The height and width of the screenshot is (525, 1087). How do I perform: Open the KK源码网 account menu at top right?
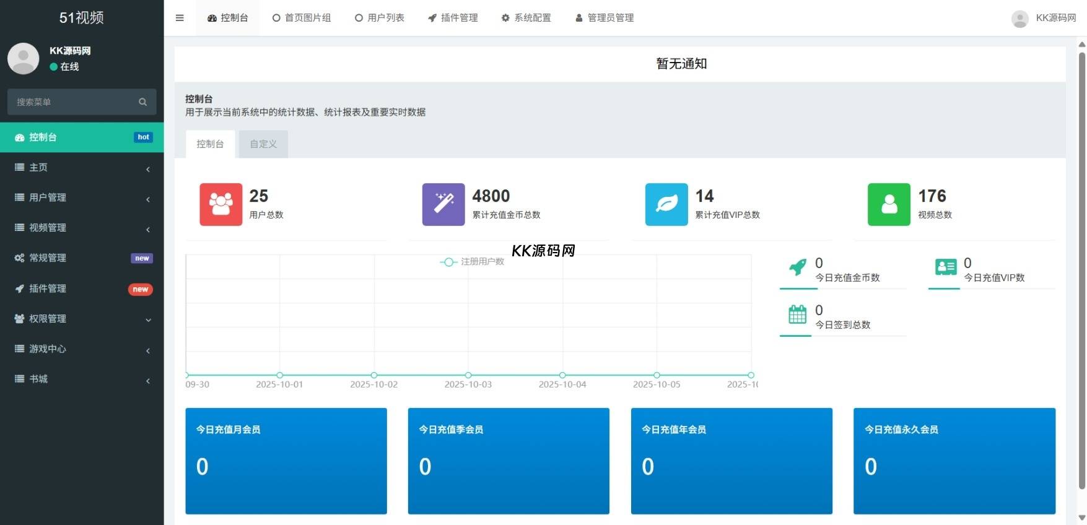(x=1045, y=18)
